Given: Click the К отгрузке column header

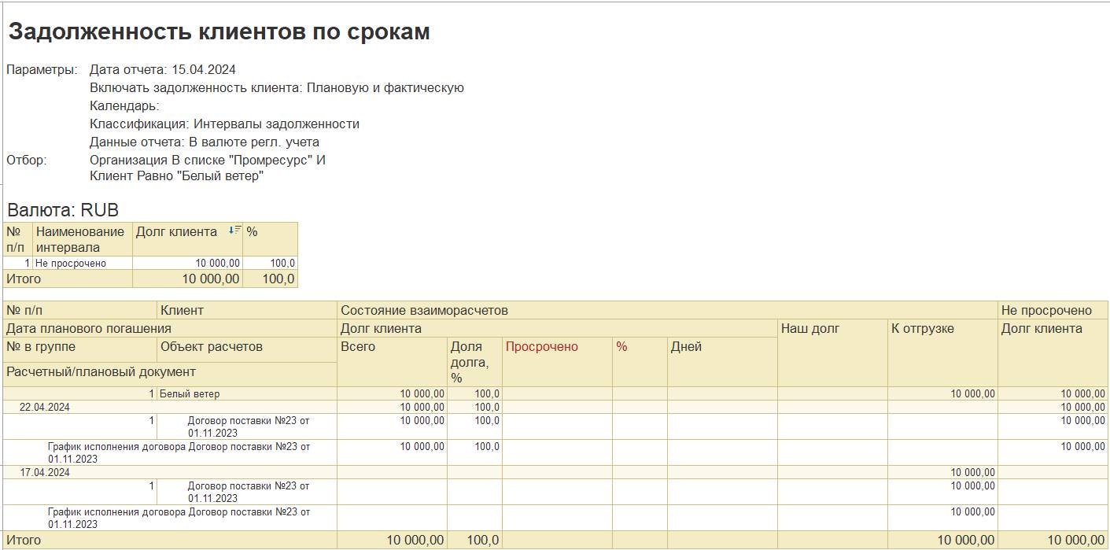Looking at the screenshot, I should pyautogui.click(x=942, y=353).
